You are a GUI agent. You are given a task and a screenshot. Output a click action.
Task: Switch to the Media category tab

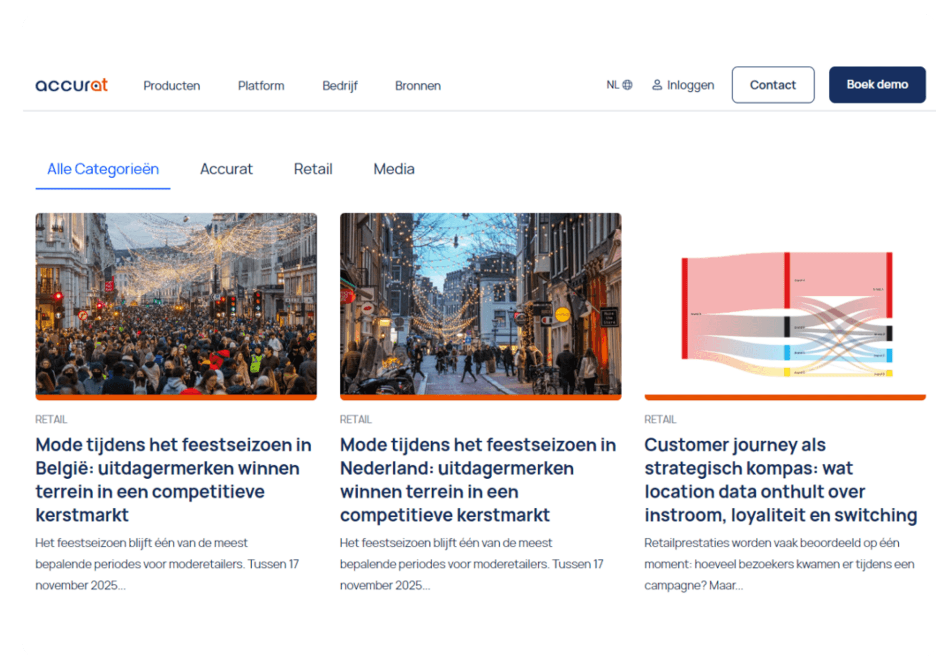[x=394, y=169]
